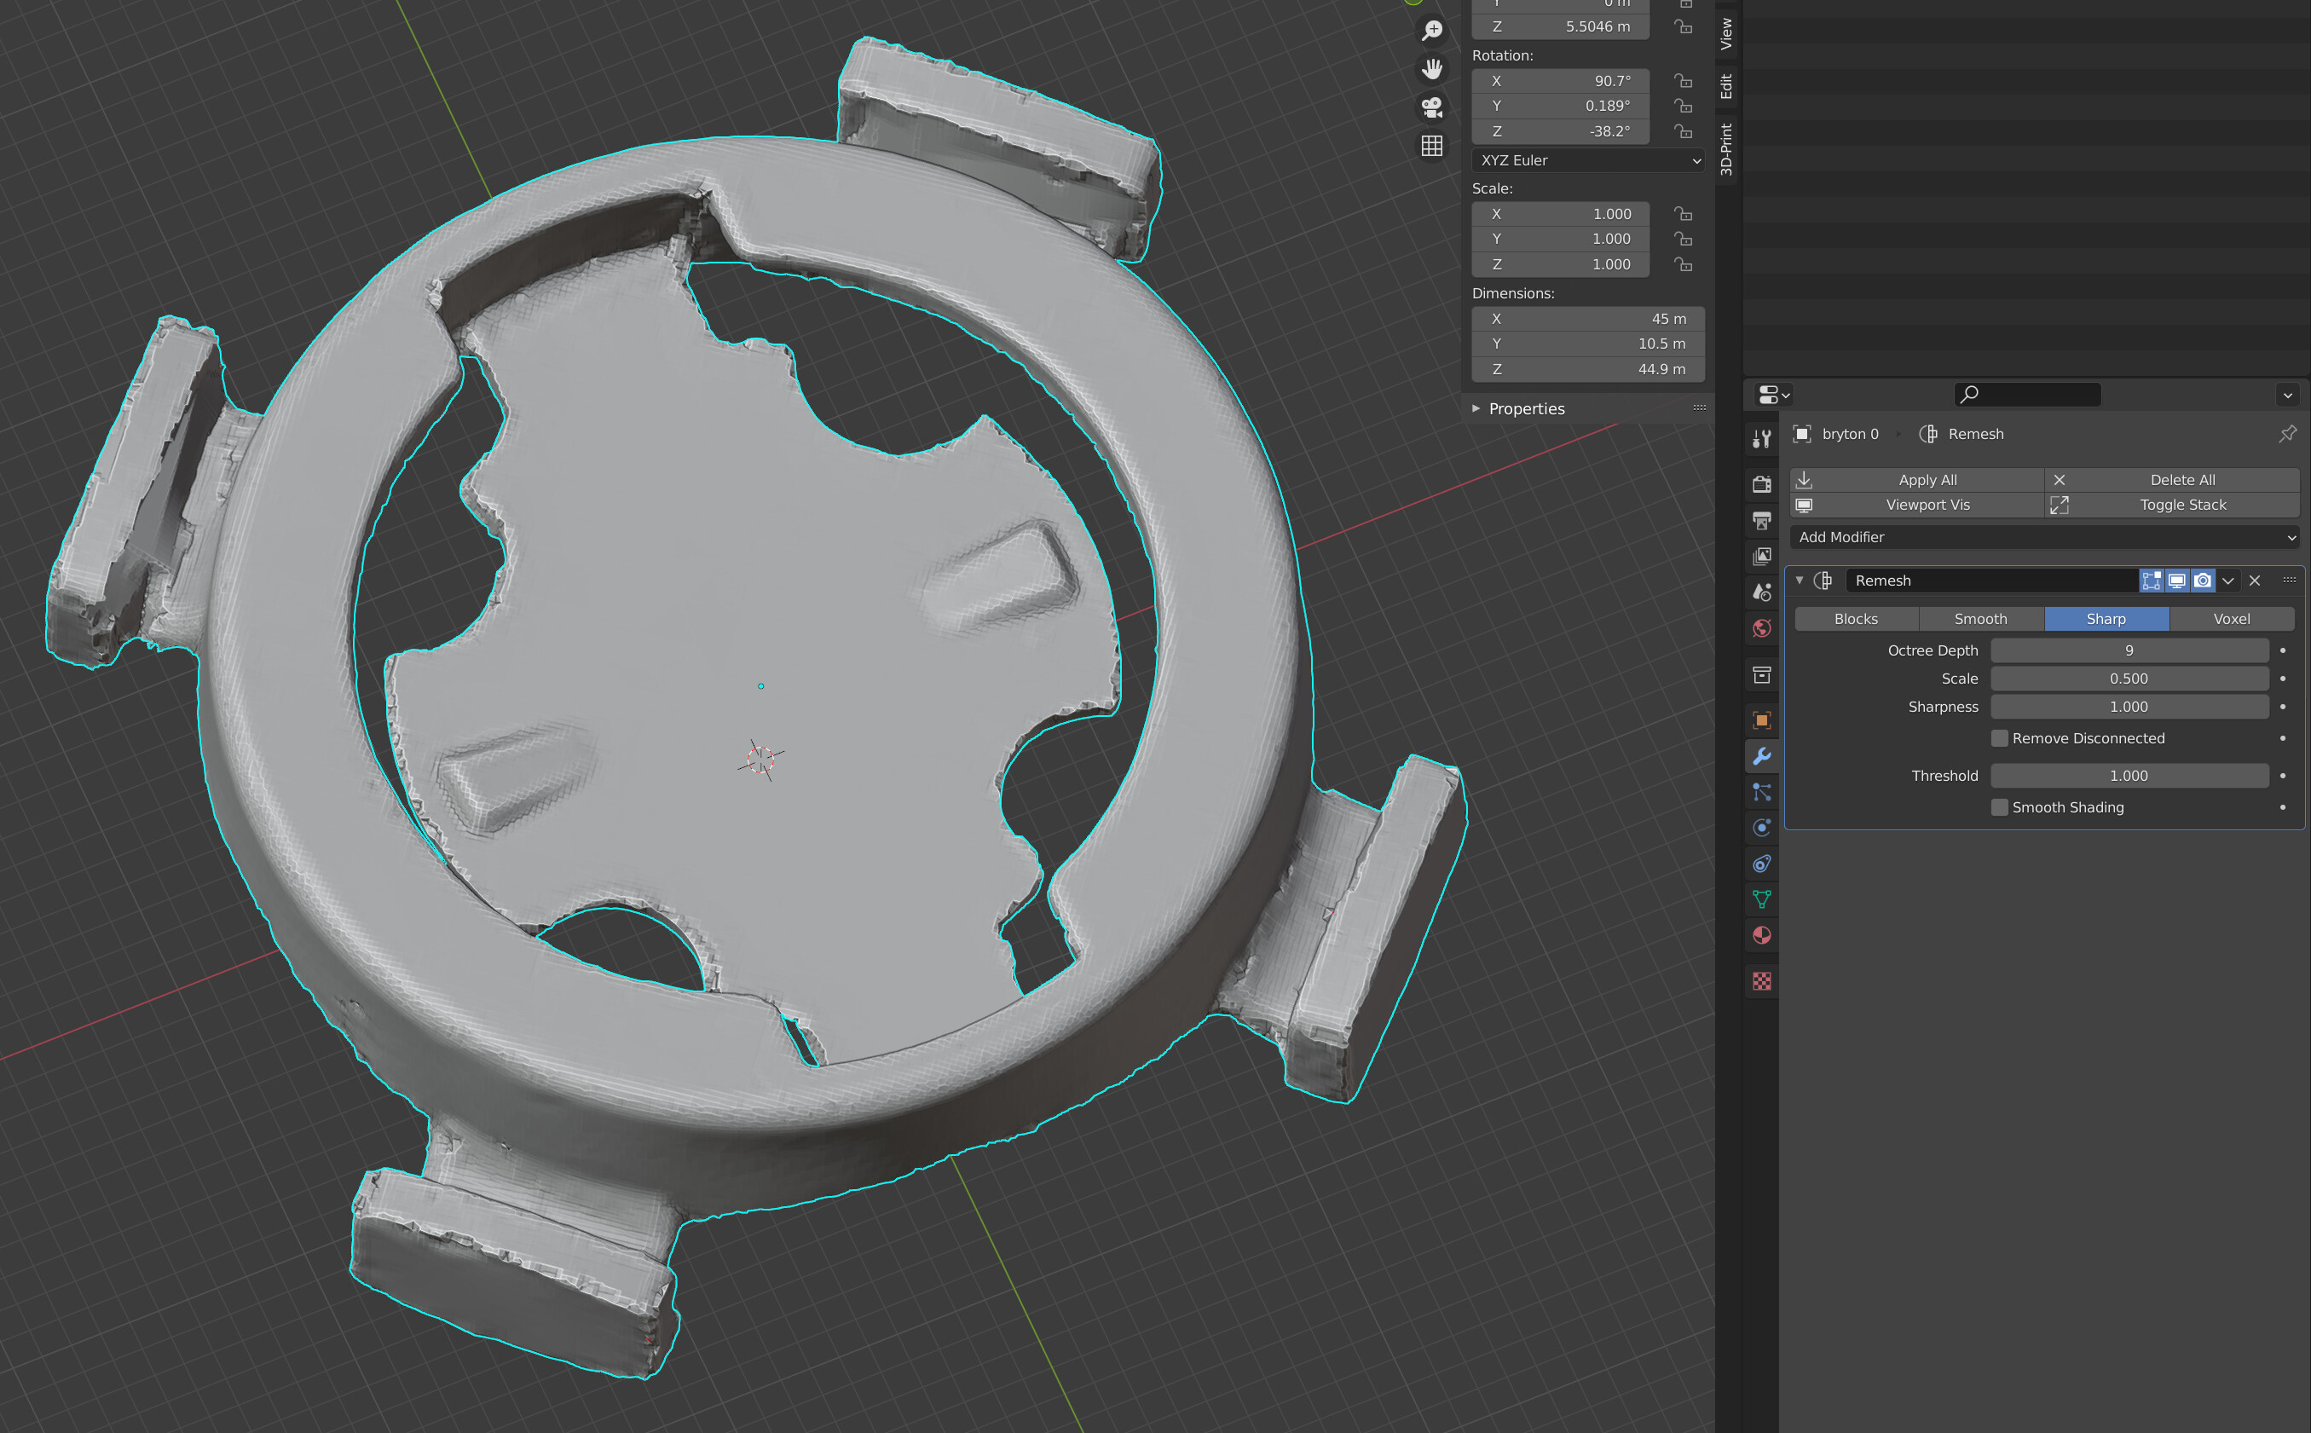This screenshot has height=1433, width=2311.
Task: Switch Remesh mode to Smooth
Action: point(1981,619)
